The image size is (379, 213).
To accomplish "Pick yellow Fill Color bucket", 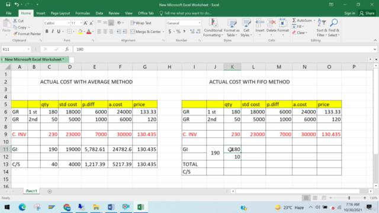I will click(x=80, y=31).
